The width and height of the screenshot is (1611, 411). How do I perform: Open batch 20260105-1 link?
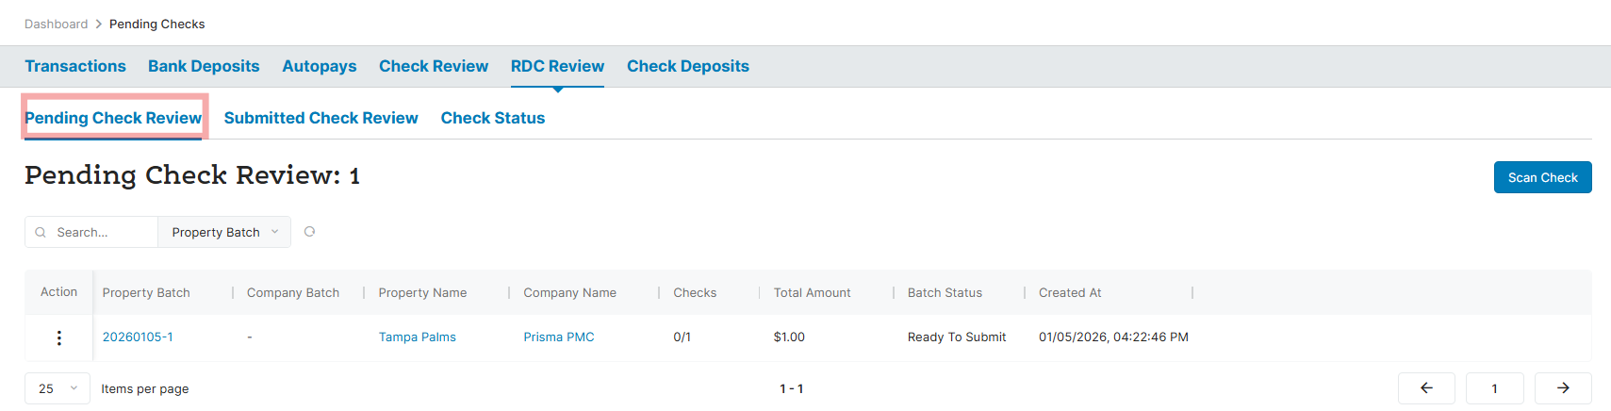[138, 337]
